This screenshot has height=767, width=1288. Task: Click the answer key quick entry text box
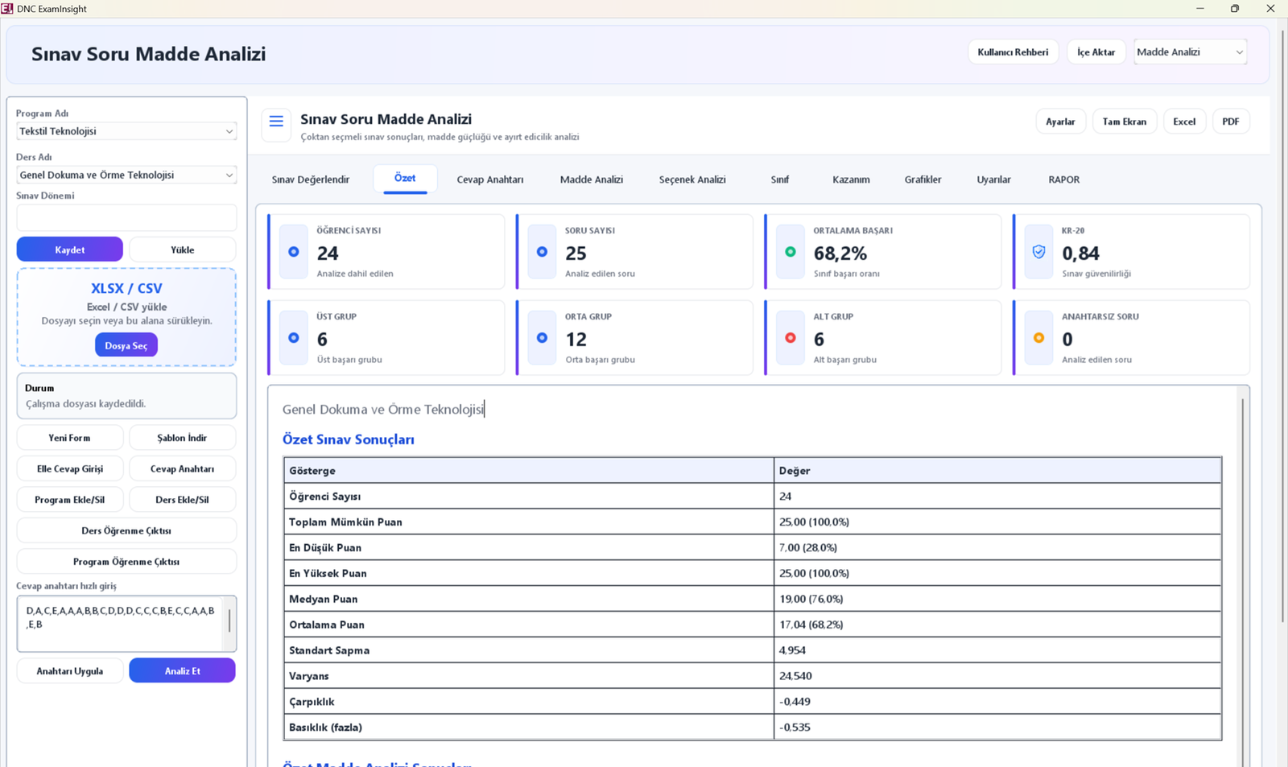click(120, 624)
